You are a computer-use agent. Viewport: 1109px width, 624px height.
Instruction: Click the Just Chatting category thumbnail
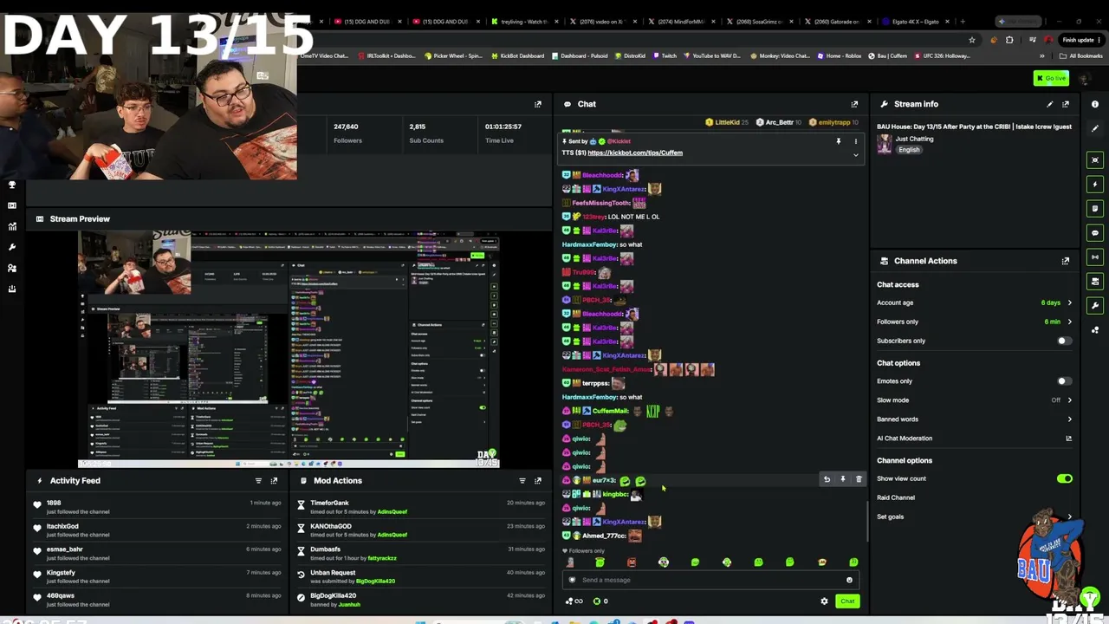(885, 145)
